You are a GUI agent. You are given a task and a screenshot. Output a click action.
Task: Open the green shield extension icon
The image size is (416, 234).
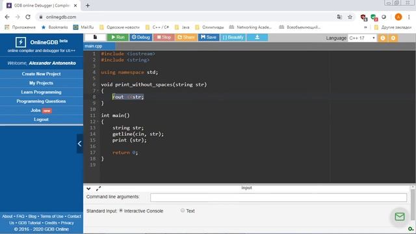point(374,18)
